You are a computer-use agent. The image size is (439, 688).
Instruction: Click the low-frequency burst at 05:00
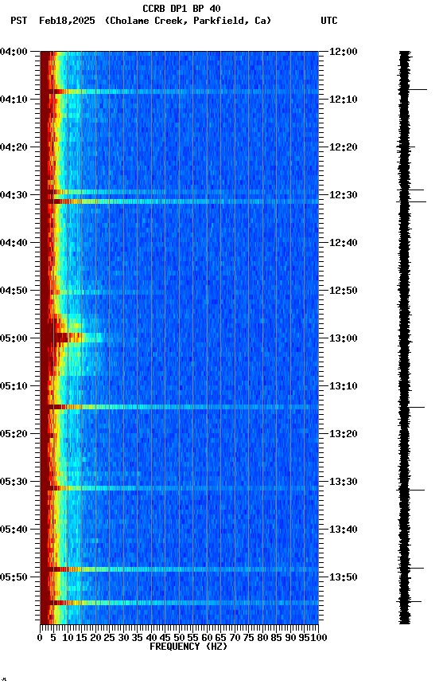(x=72, y=338)
